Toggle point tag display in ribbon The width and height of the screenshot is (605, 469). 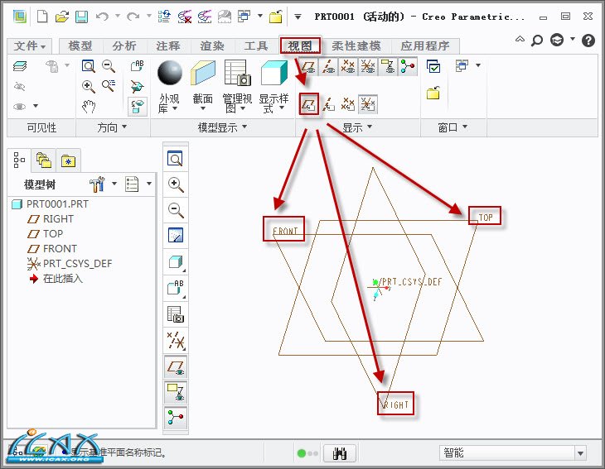click(348, 104)
